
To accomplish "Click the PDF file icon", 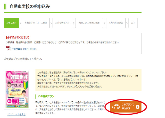I will 8,48.
